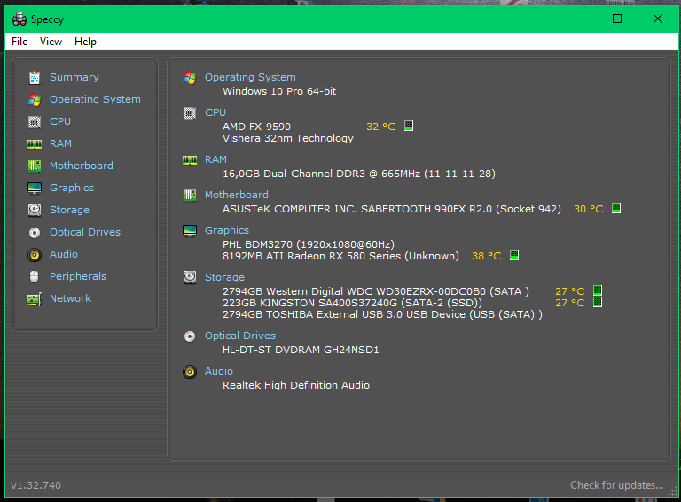Screen dimensions: 681x502
Task: Open the RAM section in sidebar
Action: pyautogui.click(x=60, y=143)
